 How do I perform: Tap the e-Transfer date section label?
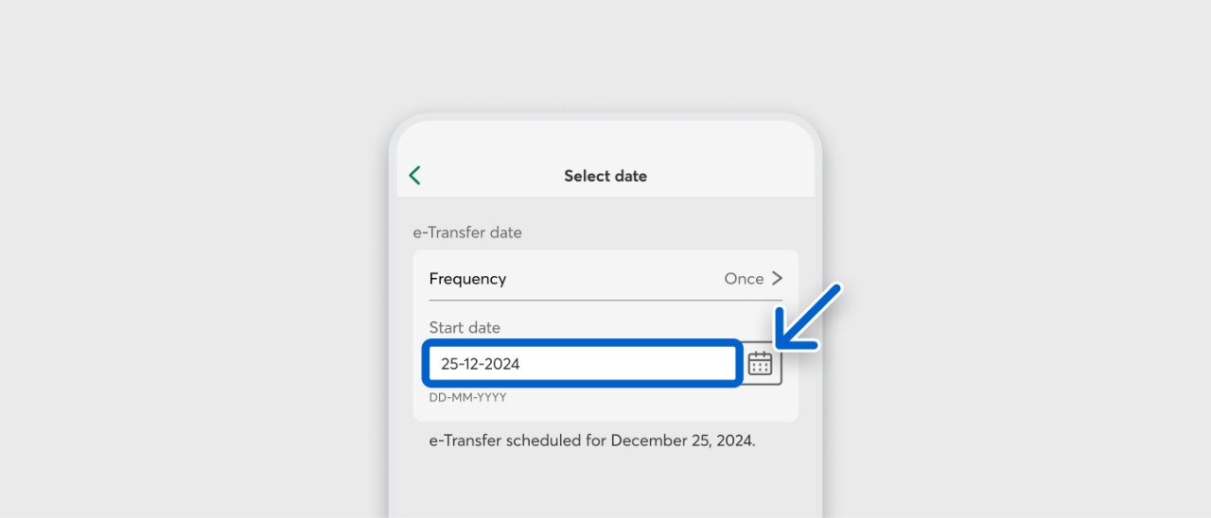pos(467,232)
